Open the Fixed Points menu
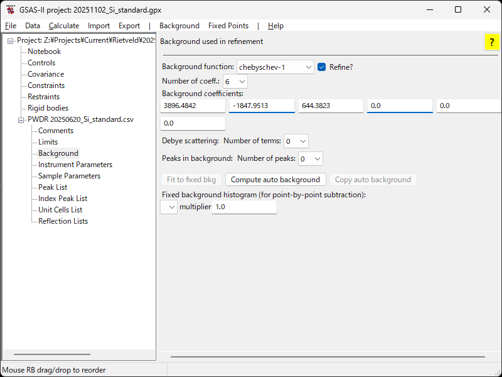Viewport: 502px width, 377px height. pyautogui.click(x=228, y=26)
